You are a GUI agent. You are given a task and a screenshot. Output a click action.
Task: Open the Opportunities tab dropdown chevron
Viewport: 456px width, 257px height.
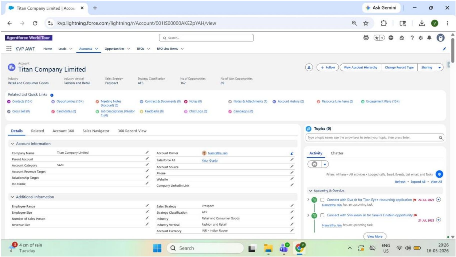129,49
